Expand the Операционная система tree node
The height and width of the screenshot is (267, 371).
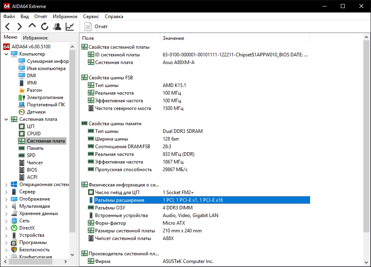click(6, 185)
